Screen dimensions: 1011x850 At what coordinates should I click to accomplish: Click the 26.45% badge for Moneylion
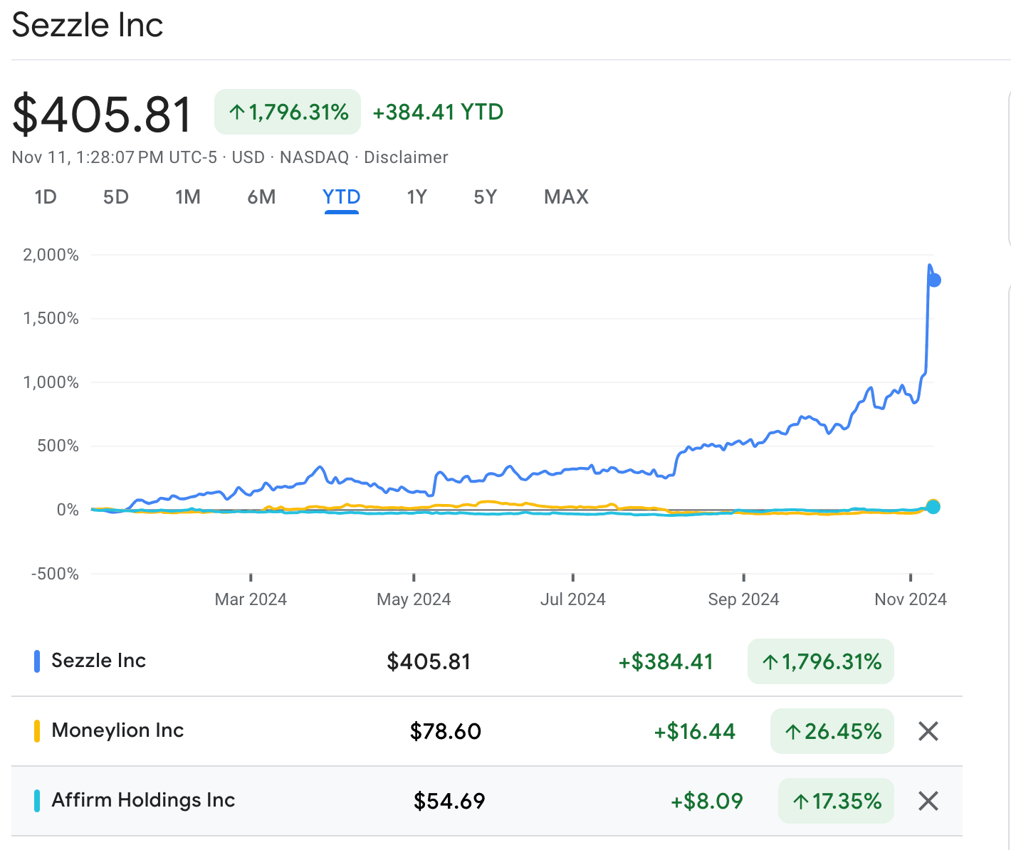pos(832,731)
